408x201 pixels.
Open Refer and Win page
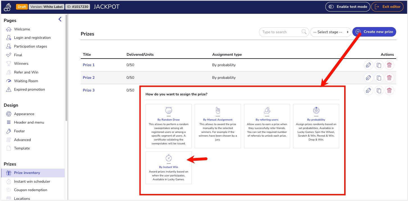(x=26, y=72)
